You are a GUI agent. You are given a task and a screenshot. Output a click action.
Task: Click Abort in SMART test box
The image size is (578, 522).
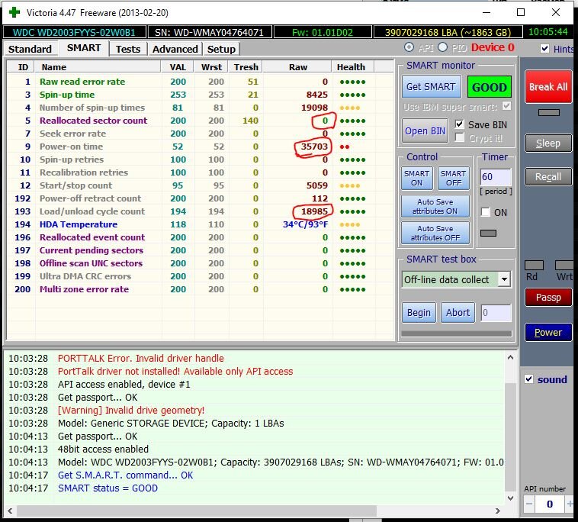(x=458, y=313)
